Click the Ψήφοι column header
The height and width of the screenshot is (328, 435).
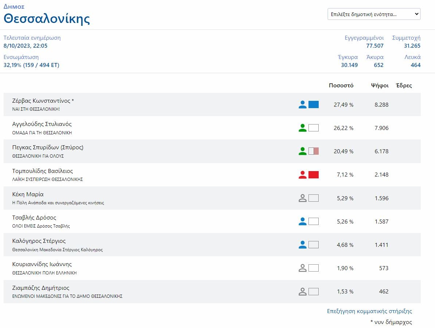[x=380, y=86]
